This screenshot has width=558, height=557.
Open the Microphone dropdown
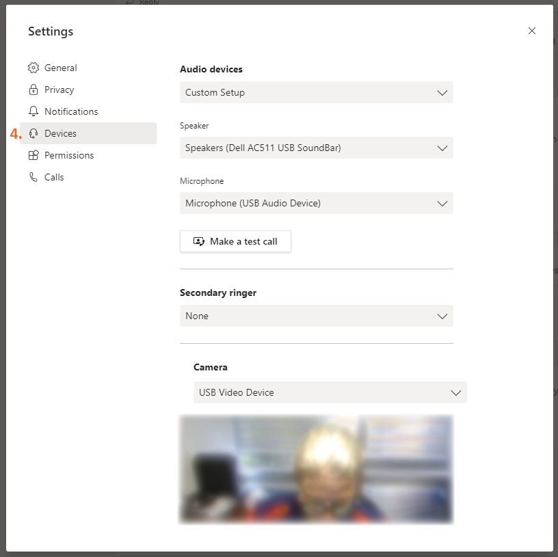316,203
